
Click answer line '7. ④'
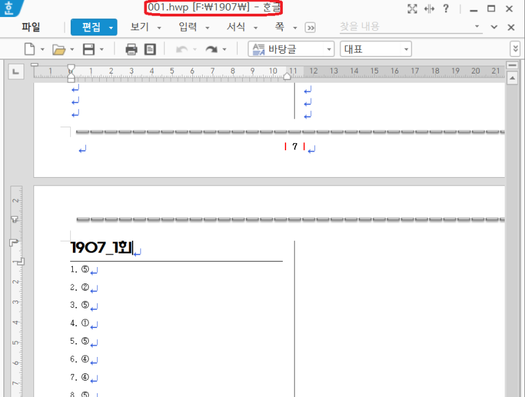point(79,377)
